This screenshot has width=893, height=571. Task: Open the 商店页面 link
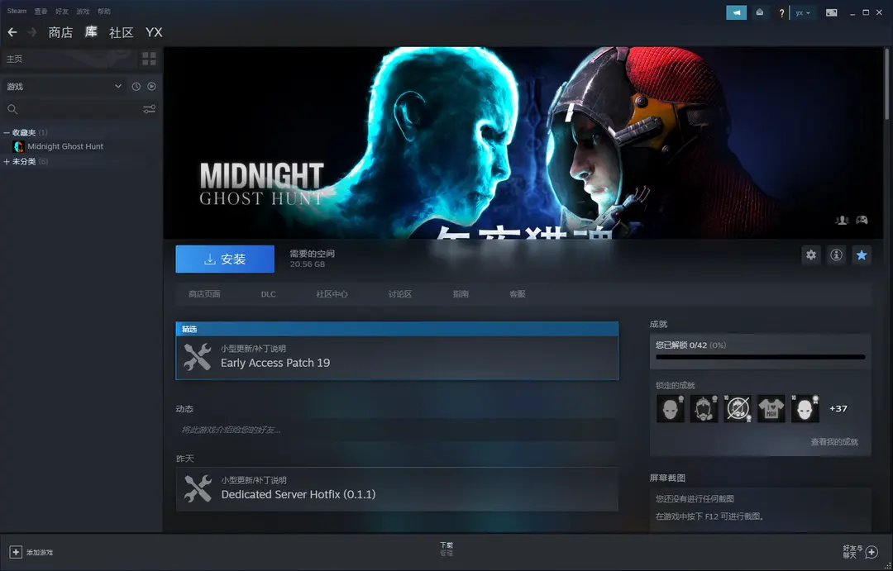204,294
